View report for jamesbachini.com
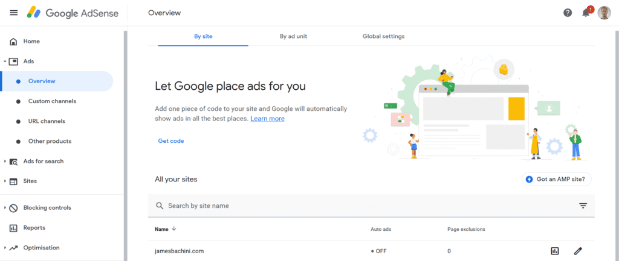Image resolution: width=619 pixels, height=261 pixels. point(555,251)
